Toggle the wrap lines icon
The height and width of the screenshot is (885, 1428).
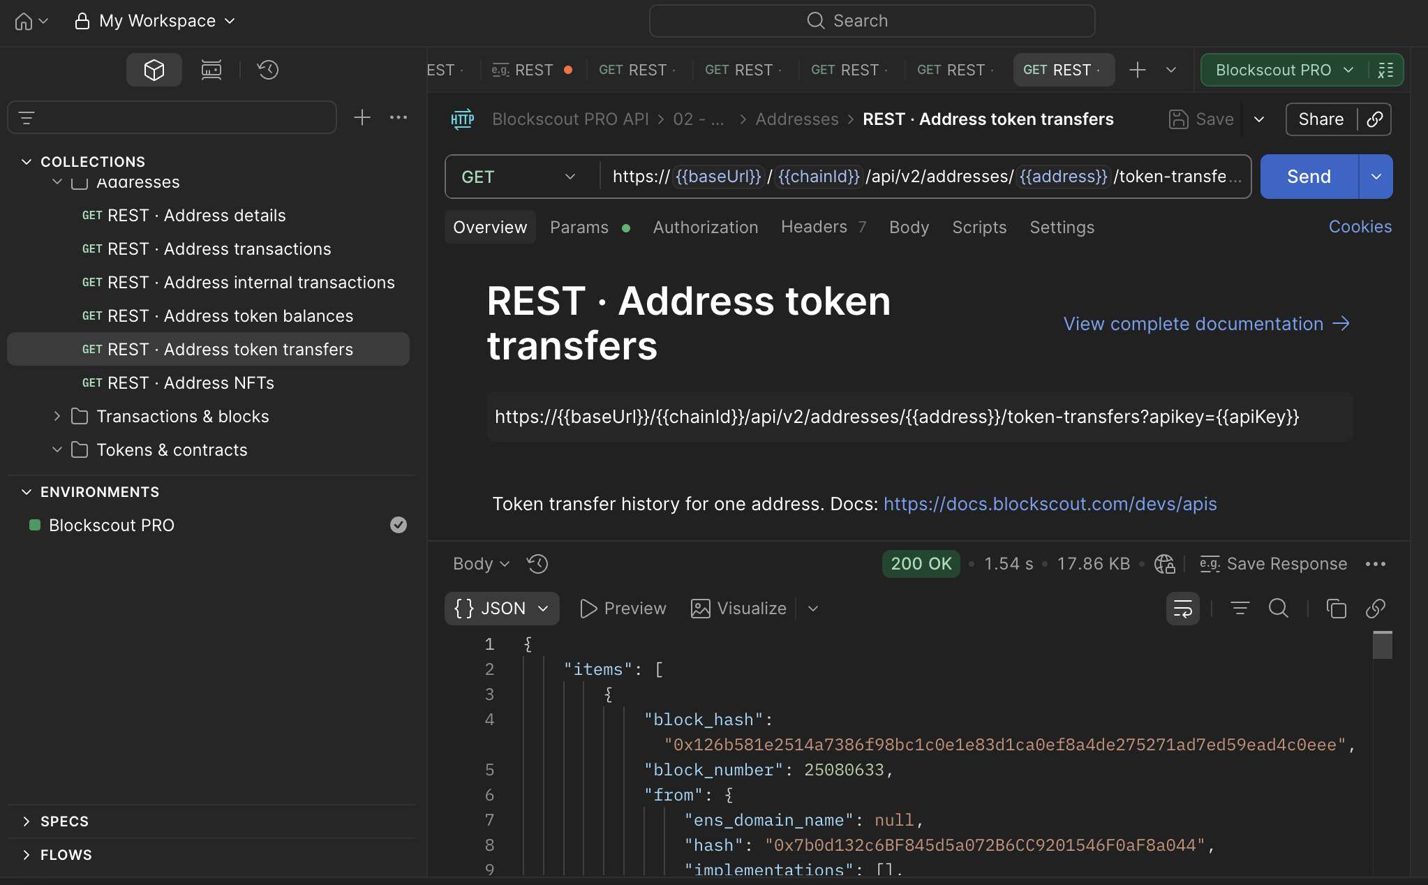click(1183, 609)
